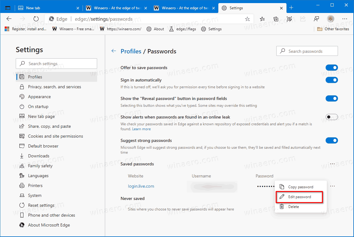This screenshot has height=237, width=354.
Task: Open the About bookmark
Action: 155,29
